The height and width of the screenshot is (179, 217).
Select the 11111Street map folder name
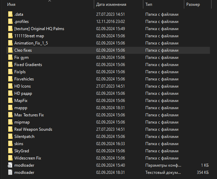pyautogui.click(x=29, y=36)
